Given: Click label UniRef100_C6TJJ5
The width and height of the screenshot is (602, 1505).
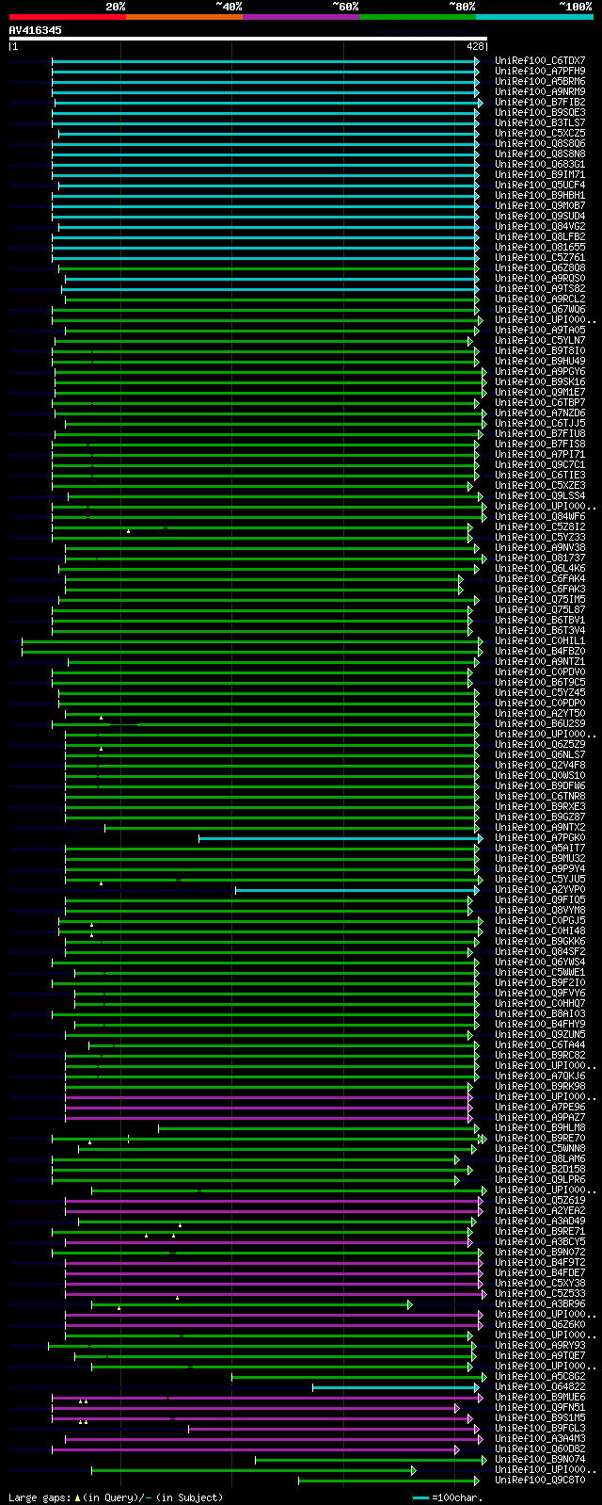Looking at the screenshot, I should [x=540, y=424].
